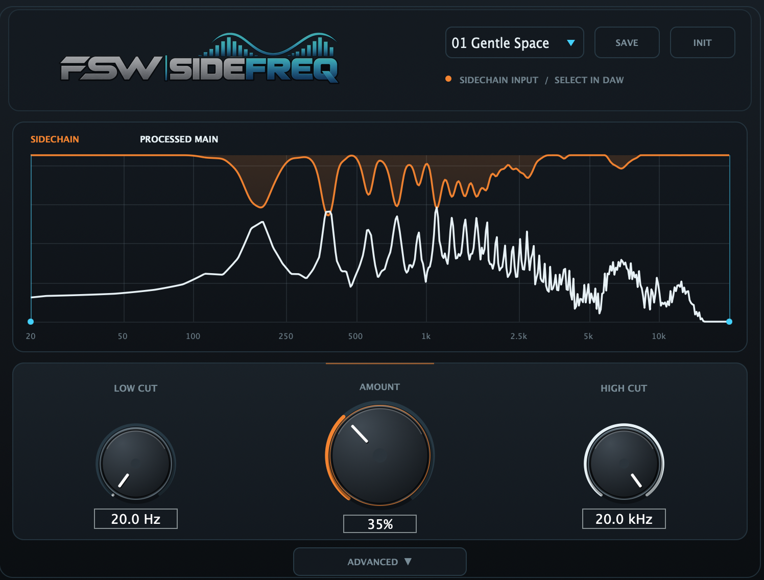
Task: Click the 100 frequency axis label
Action: tap(193, 336)
